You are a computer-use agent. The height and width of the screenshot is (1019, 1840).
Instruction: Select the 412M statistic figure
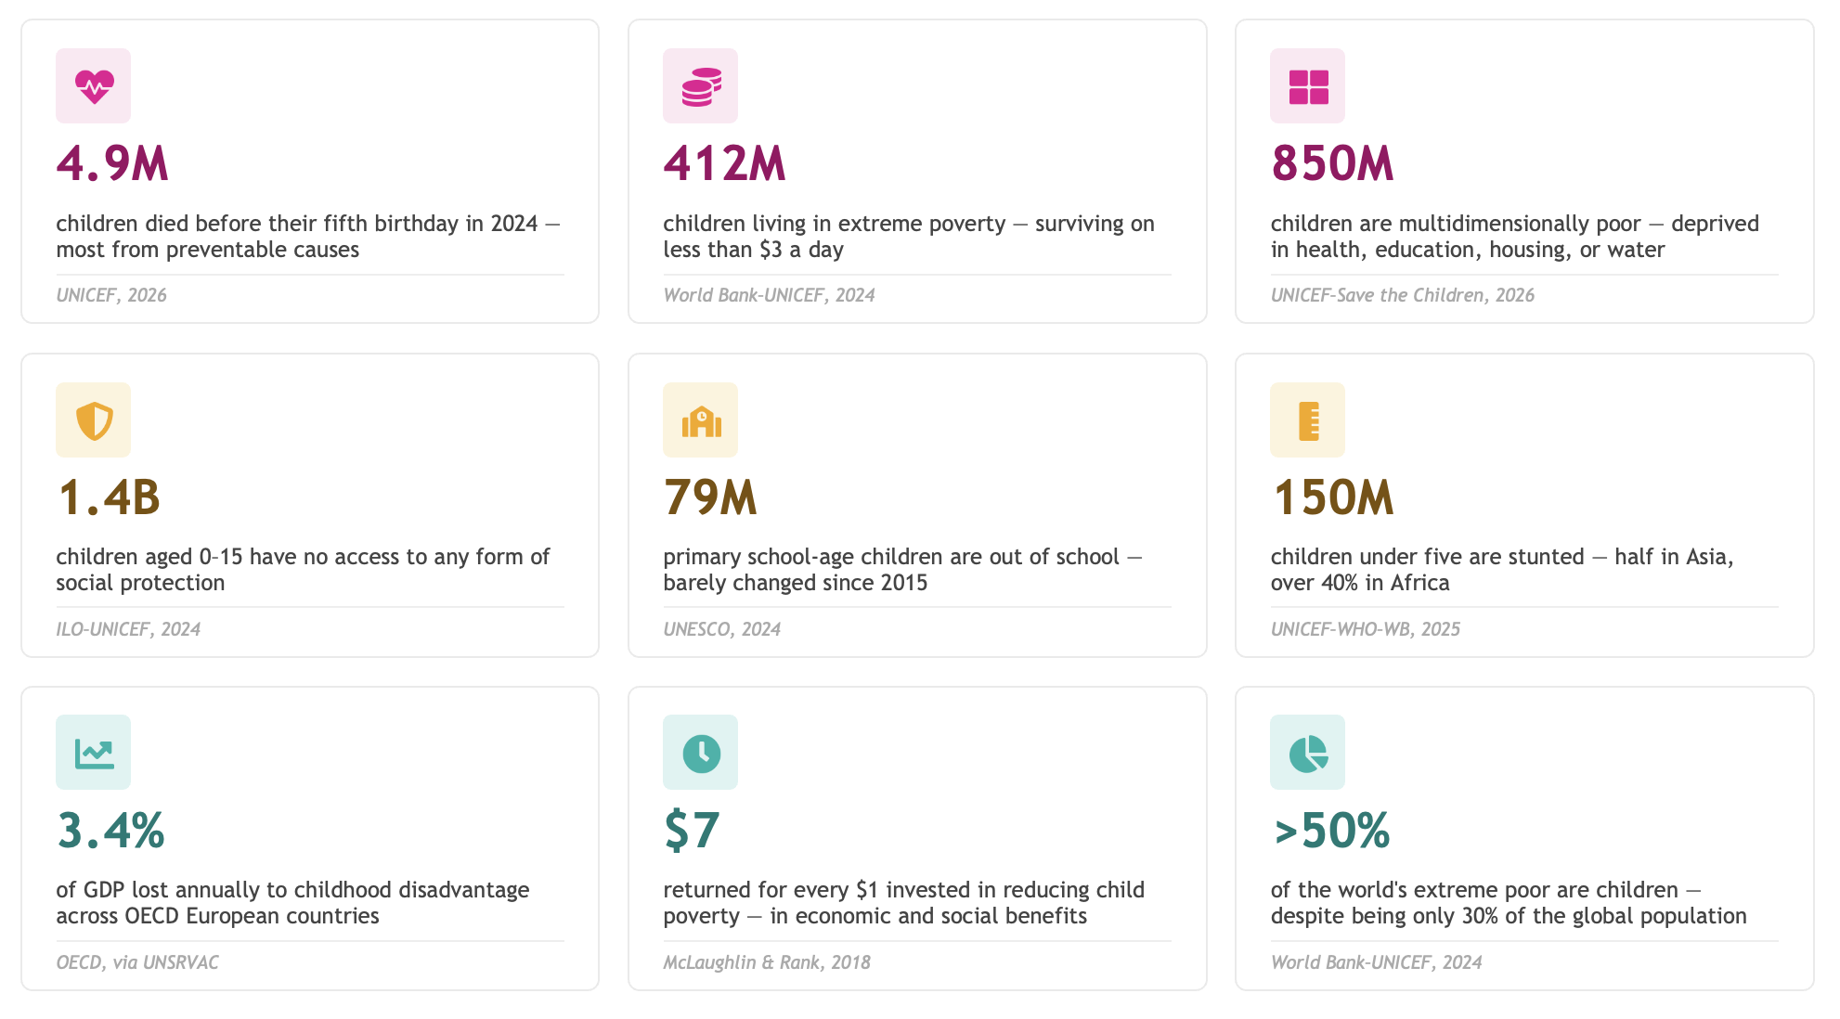[724, 163]
